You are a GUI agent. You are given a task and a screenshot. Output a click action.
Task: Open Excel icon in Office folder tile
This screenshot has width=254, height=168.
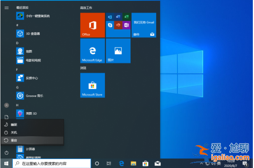tap(126, 17)
